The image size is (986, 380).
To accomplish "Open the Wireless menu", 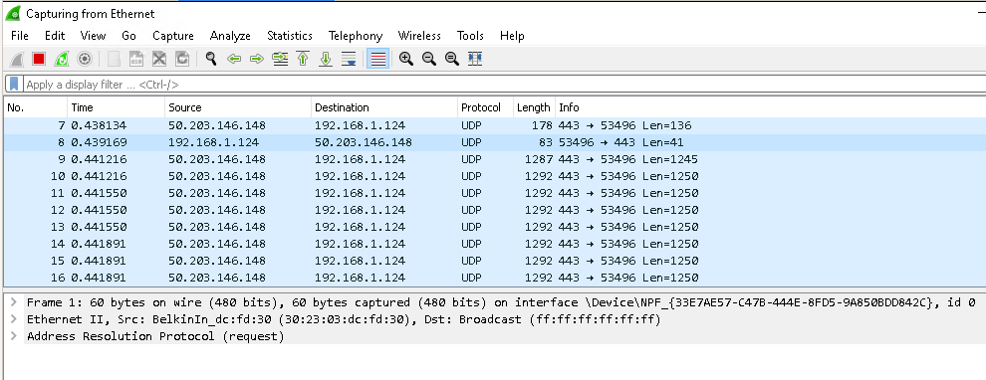I will click(419, 36).
